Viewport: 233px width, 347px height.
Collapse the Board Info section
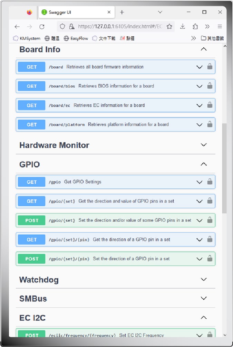coord(204,49)
